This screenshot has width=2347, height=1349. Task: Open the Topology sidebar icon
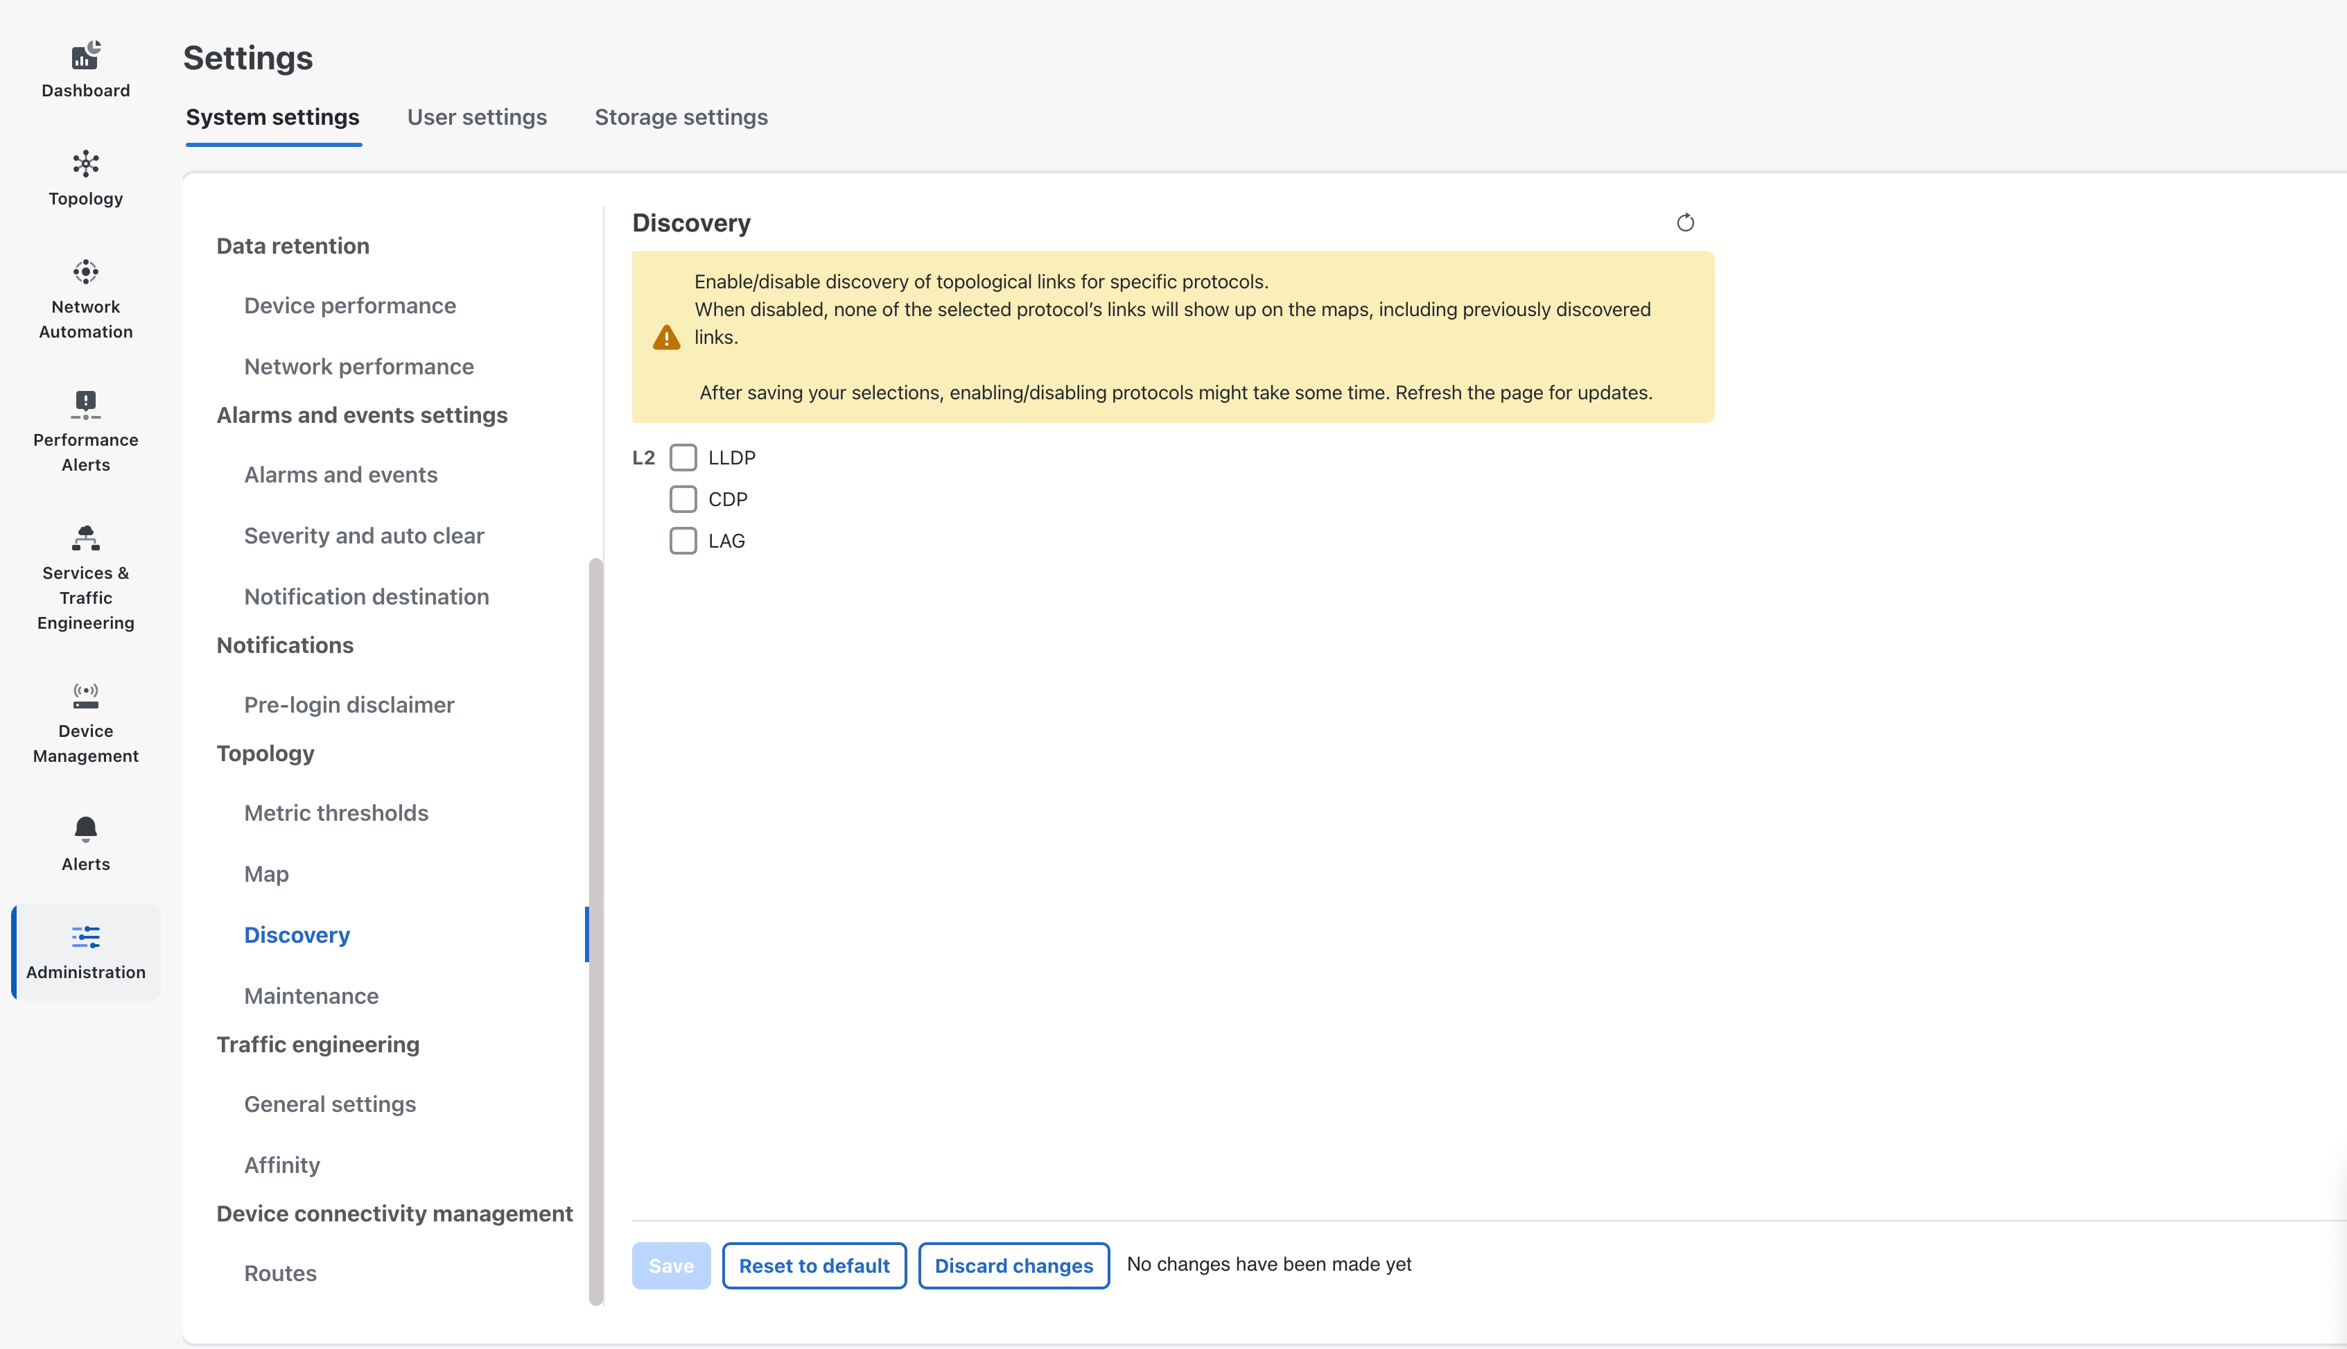click(x=85, y=164)
